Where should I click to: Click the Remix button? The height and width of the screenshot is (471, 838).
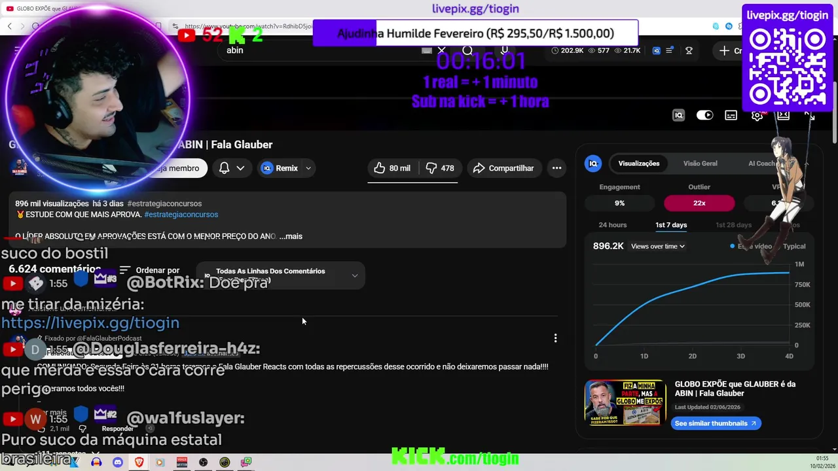[x=280, y=168]
